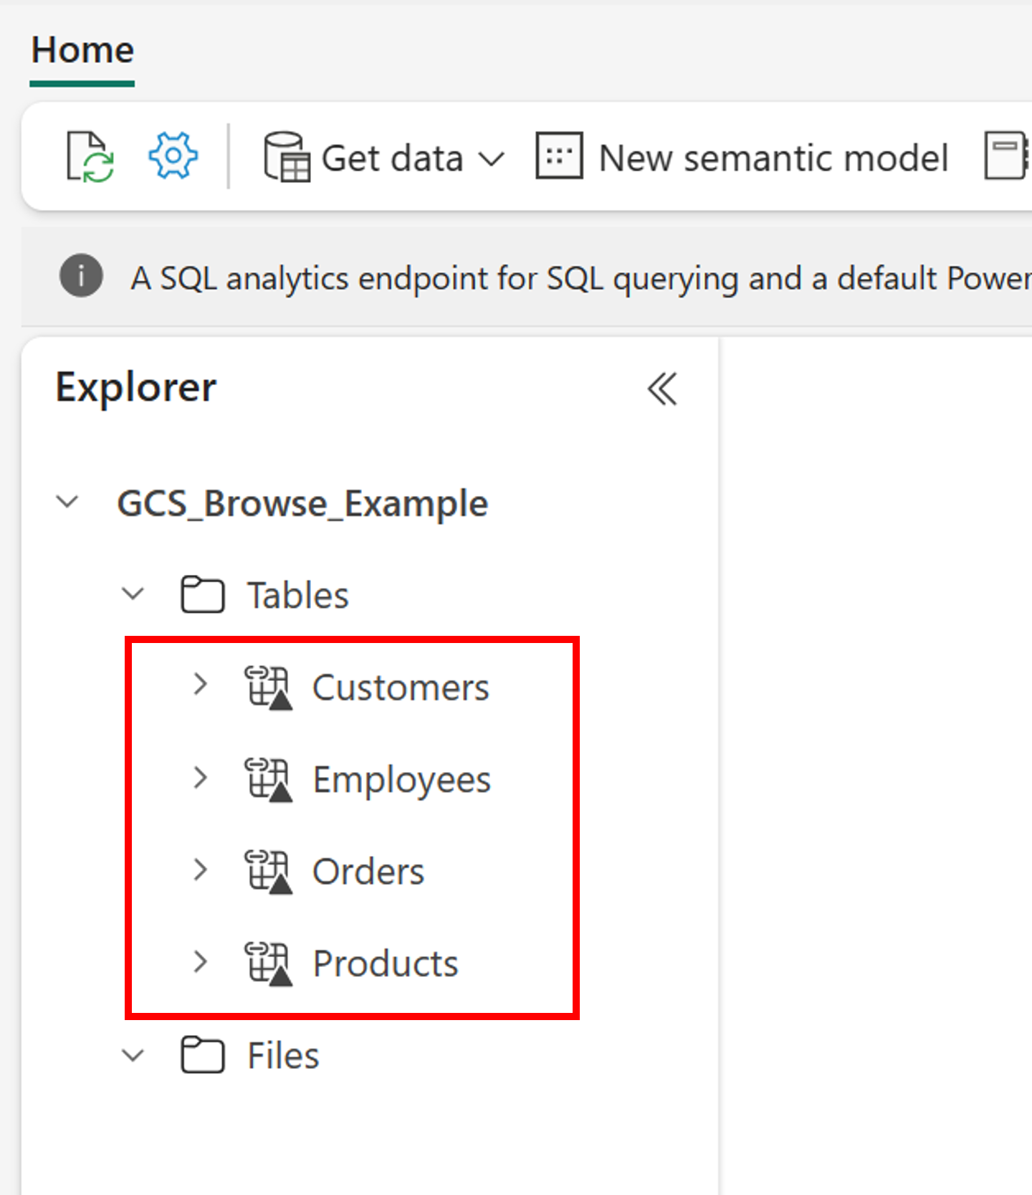Click the refresh lakehouse icon
Viewport: 1032px width, 1195px height.
(90, 156)
